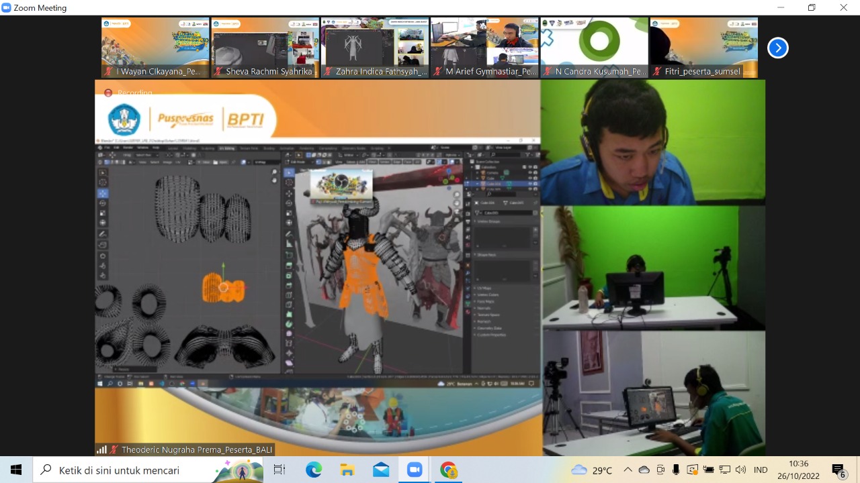Toggle visibility eye of Collection in outliner
Image resolution: width=860 pixels, height=483 pixels.
[x=530, y=167]
